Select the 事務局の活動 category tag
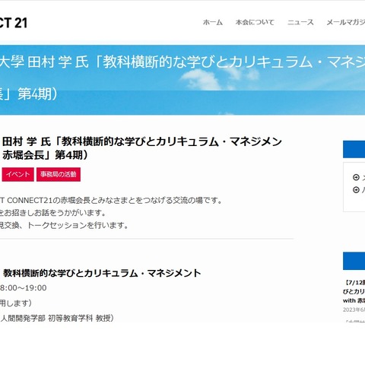This screenshot has height=365, width=365. click(59, 174)
